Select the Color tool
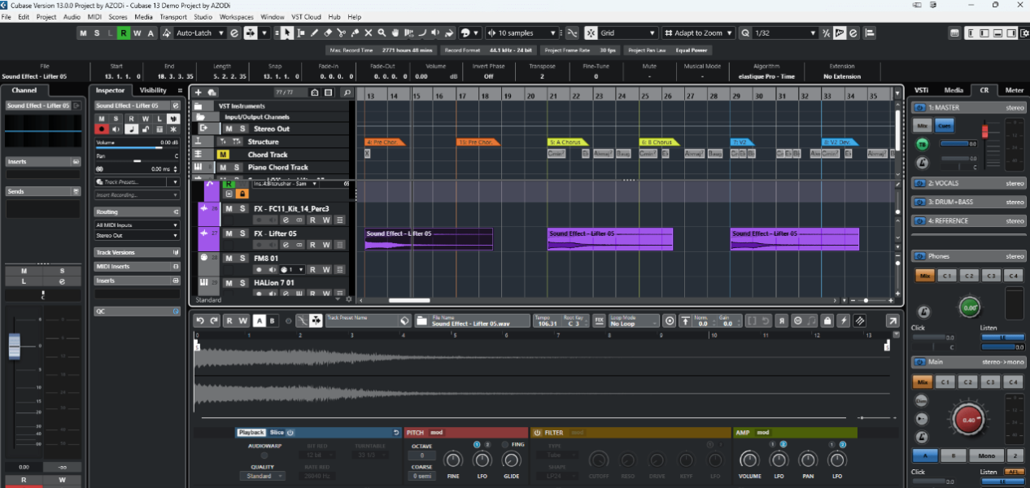The height and width of the screenshot is (488, 1030). (x=449, y=33)
